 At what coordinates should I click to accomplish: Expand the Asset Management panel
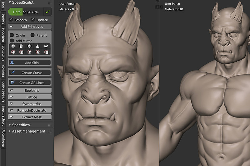10,131
